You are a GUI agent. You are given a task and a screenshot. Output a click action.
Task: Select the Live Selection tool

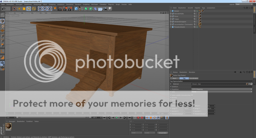14,9
